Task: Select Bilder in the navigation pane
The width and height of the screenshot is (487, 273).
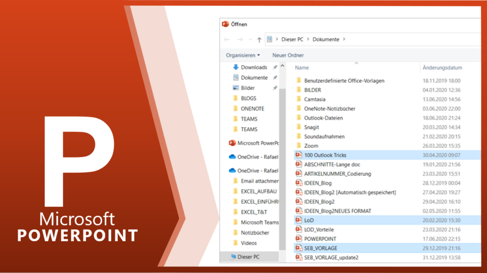Action: [x=247, y=88]
